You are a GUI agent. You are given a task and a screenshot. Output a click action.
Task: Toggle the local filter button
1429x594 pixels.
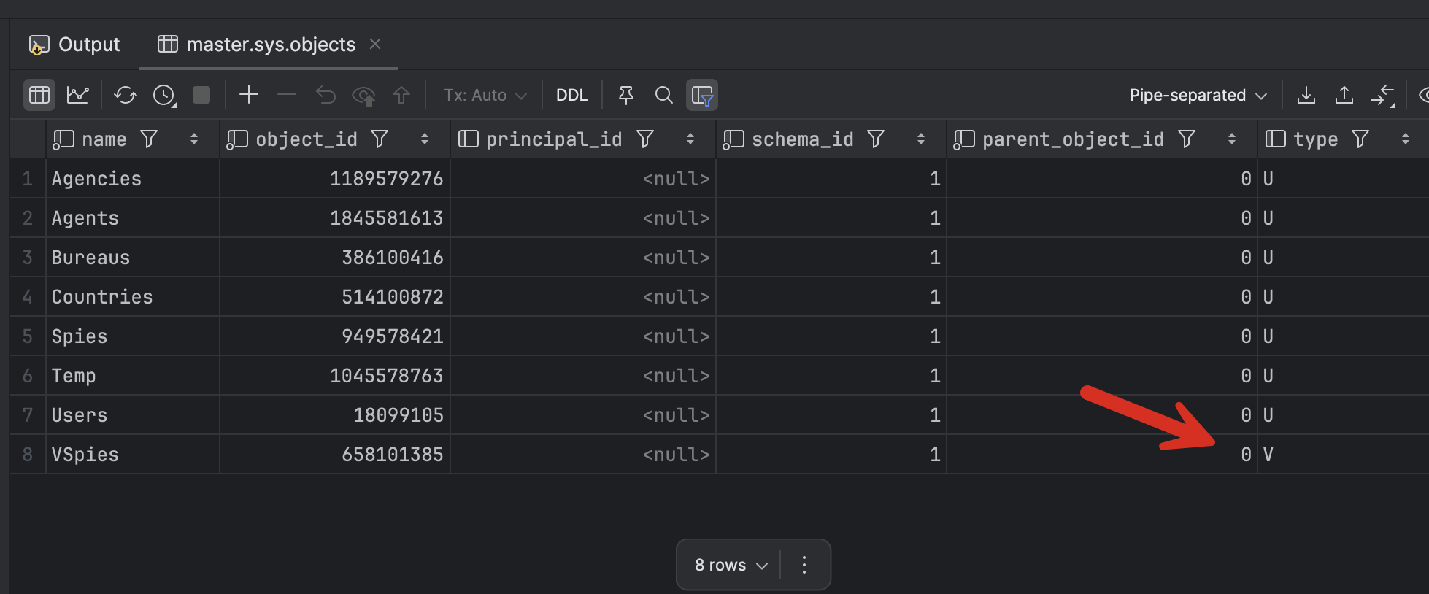701,95
